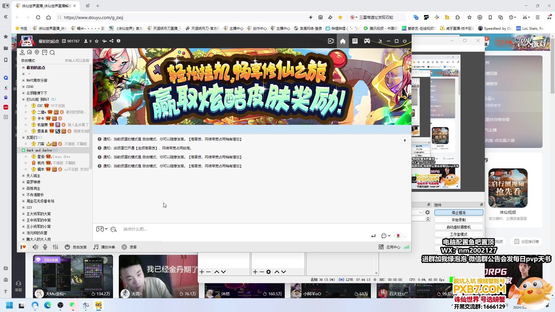The height and width of the screenshot is (312, 555).
Task: Open the 主播中心 bookmark after 天涯明月刀-官方
Action: point(233,28)
